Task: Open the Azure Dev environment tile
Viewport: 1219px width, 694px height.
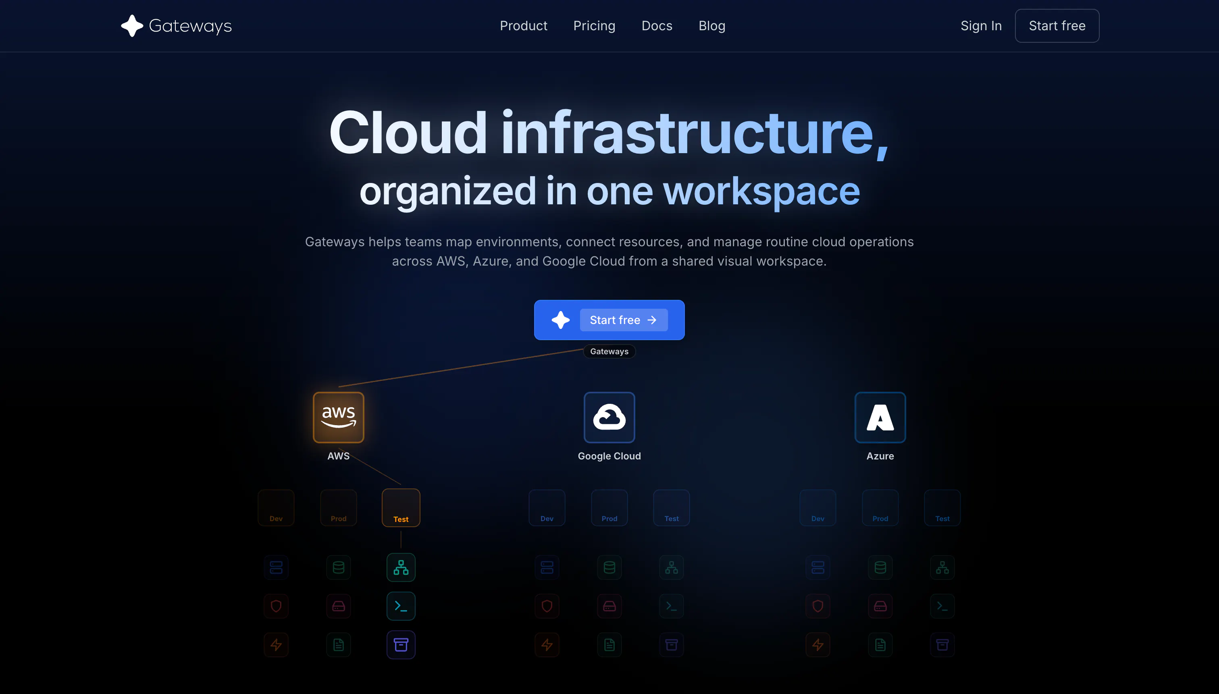Action: pos(818,508)
